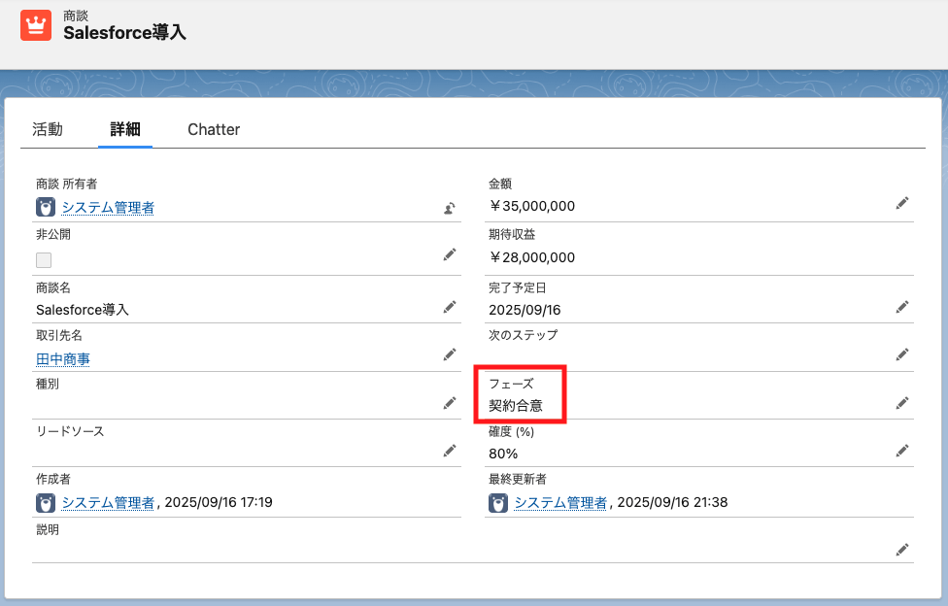Select the 詳細 tab

tap(125, 129)
